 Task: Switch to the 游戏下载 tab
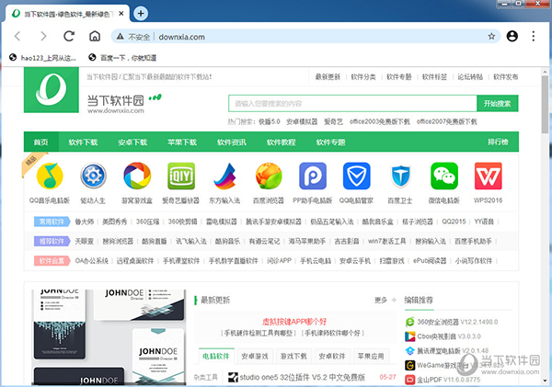click(293, 356)
